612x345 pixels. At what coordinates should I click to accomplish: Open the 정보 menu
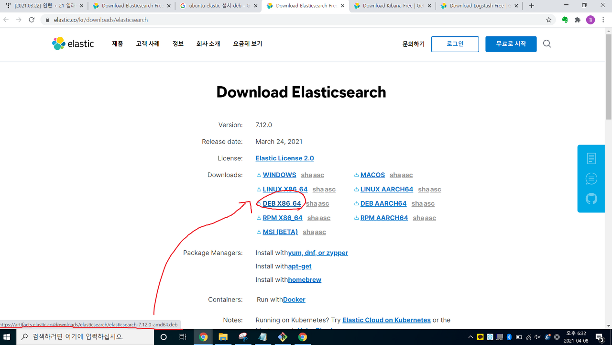pos(178,44)
